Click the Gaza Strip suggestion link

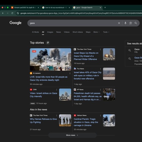coord(138,58)
